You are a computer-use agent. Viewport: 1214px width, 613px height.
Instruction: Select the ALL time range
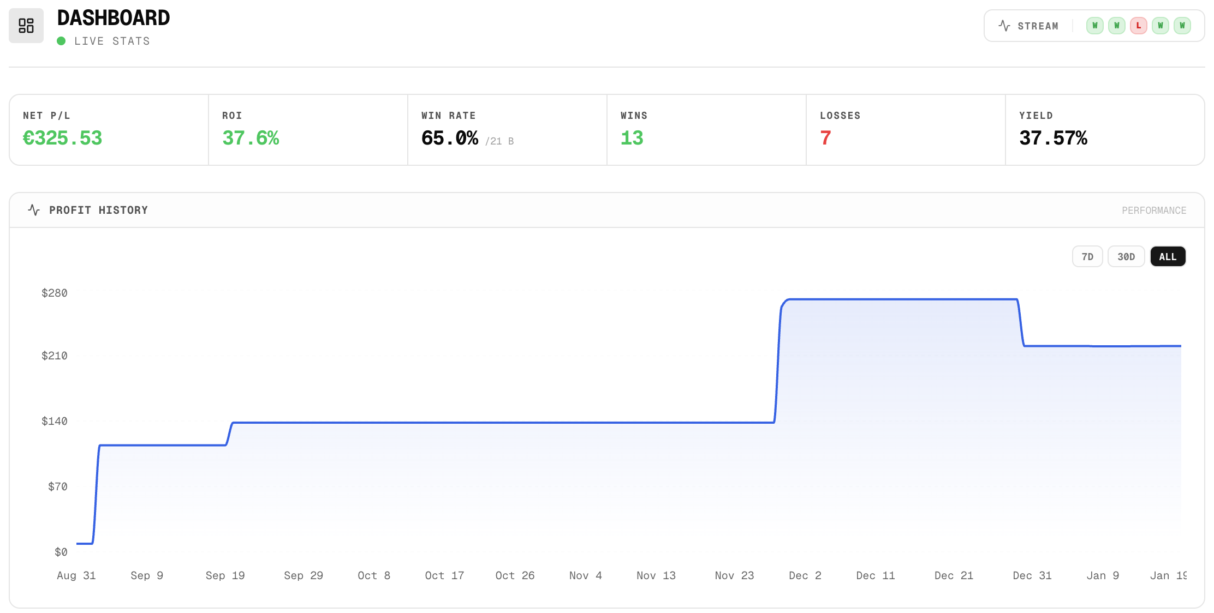coord(1167,256)
